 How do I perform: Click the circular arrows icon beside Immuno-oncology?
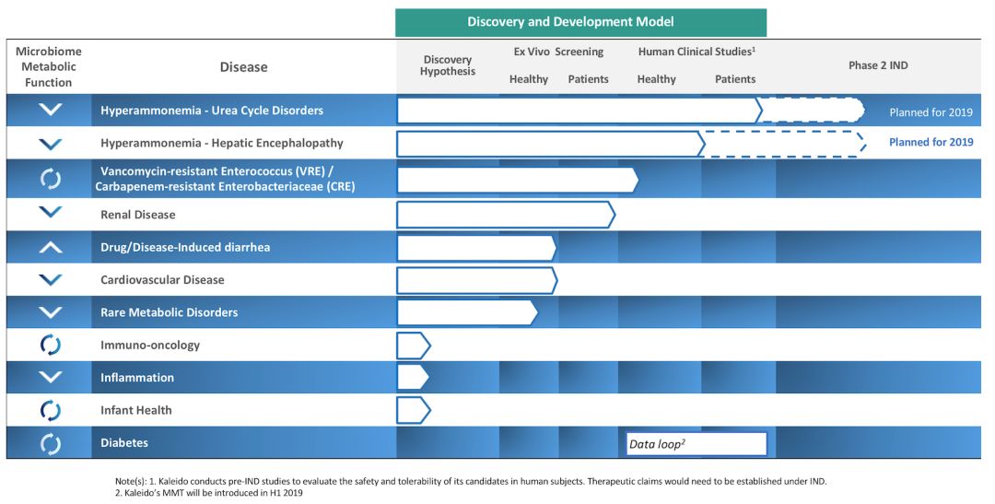coord(50,345)
